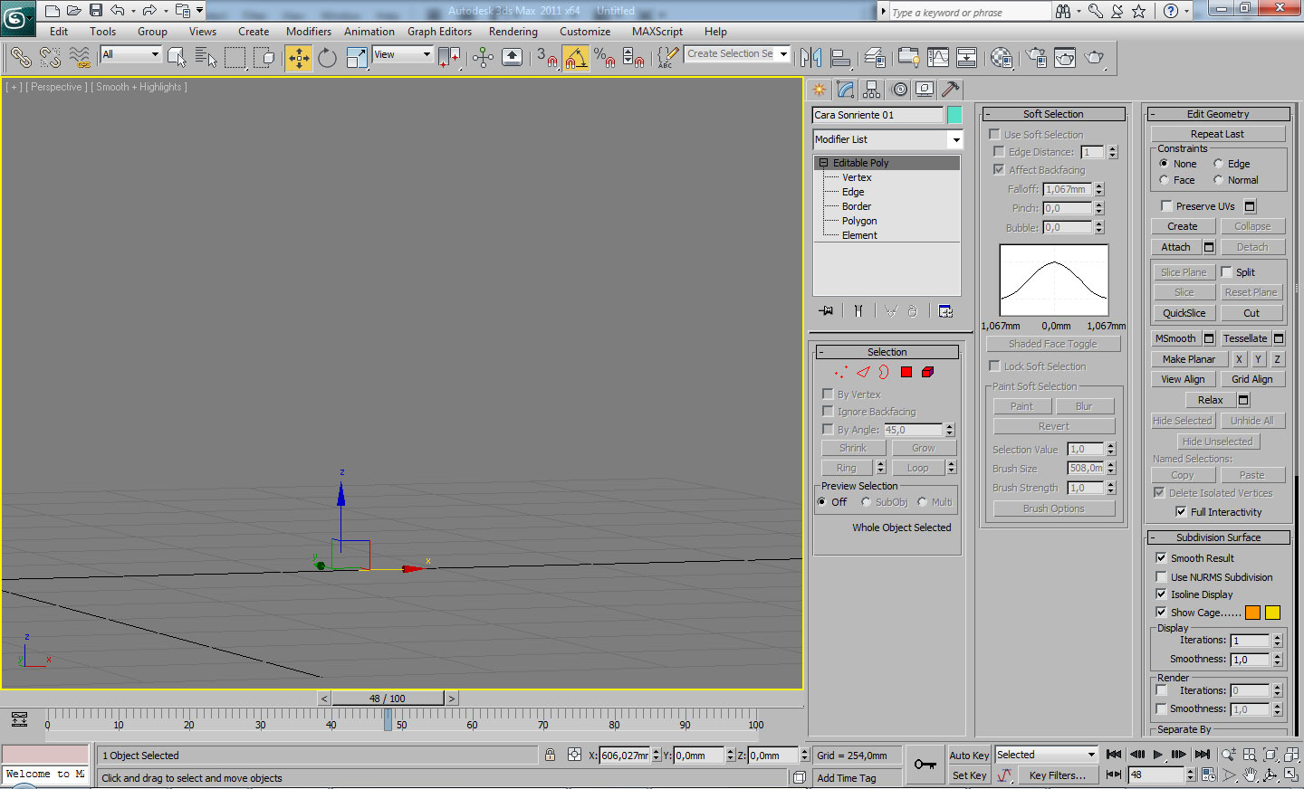The height and width of the screenshot is (789, 1304).
Task: Toggle Full Interactivity checkbox
Action: coord(1181,512)
